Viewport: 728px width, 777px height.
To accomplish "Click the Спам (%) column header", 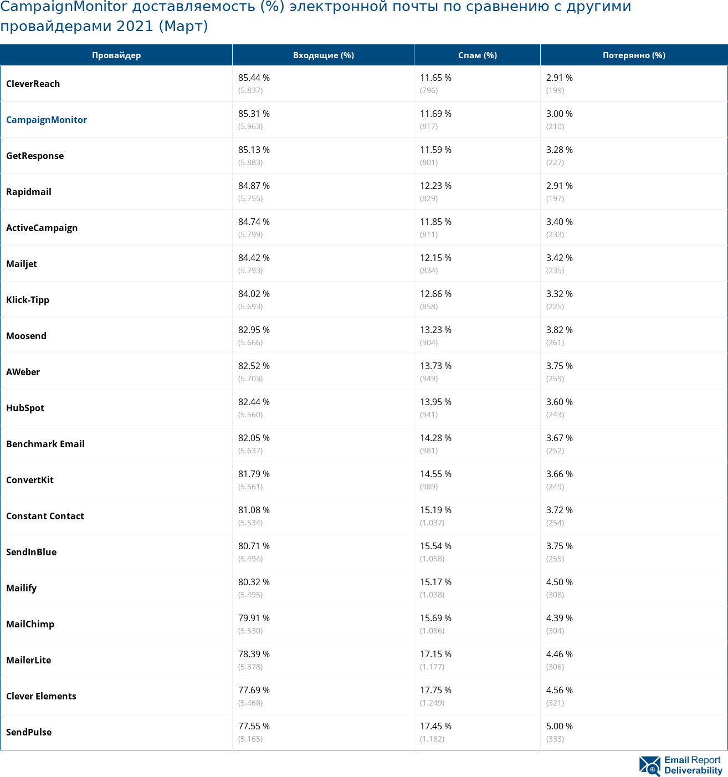I will pyautogui.click(x=477, y=55).
